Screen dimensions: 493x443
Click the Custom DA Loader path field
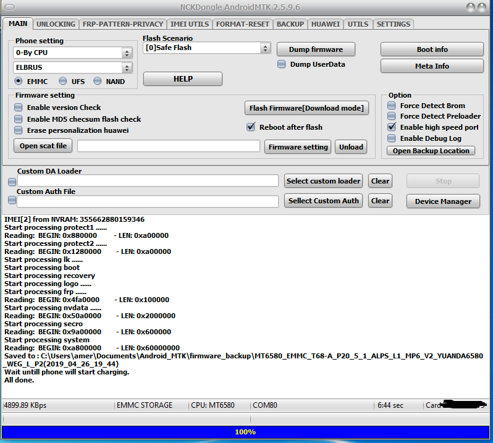148,181
